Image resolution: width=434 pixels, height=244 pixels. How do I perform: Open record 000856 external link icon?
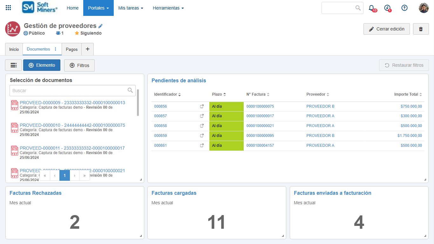pos(202,106)
